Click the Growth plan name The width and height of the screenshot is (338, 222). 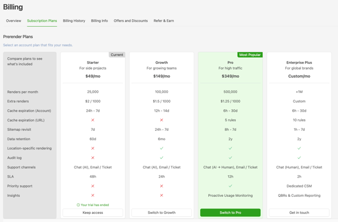coord(161,63)
